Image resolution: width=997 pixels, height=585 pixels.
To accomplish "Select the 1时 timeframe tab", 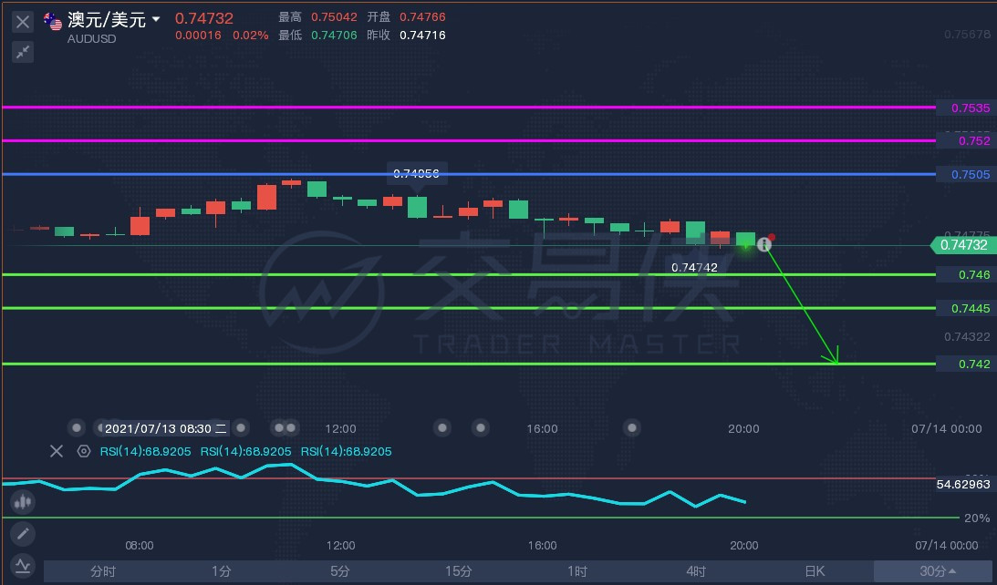I will [x=577, y=571].
